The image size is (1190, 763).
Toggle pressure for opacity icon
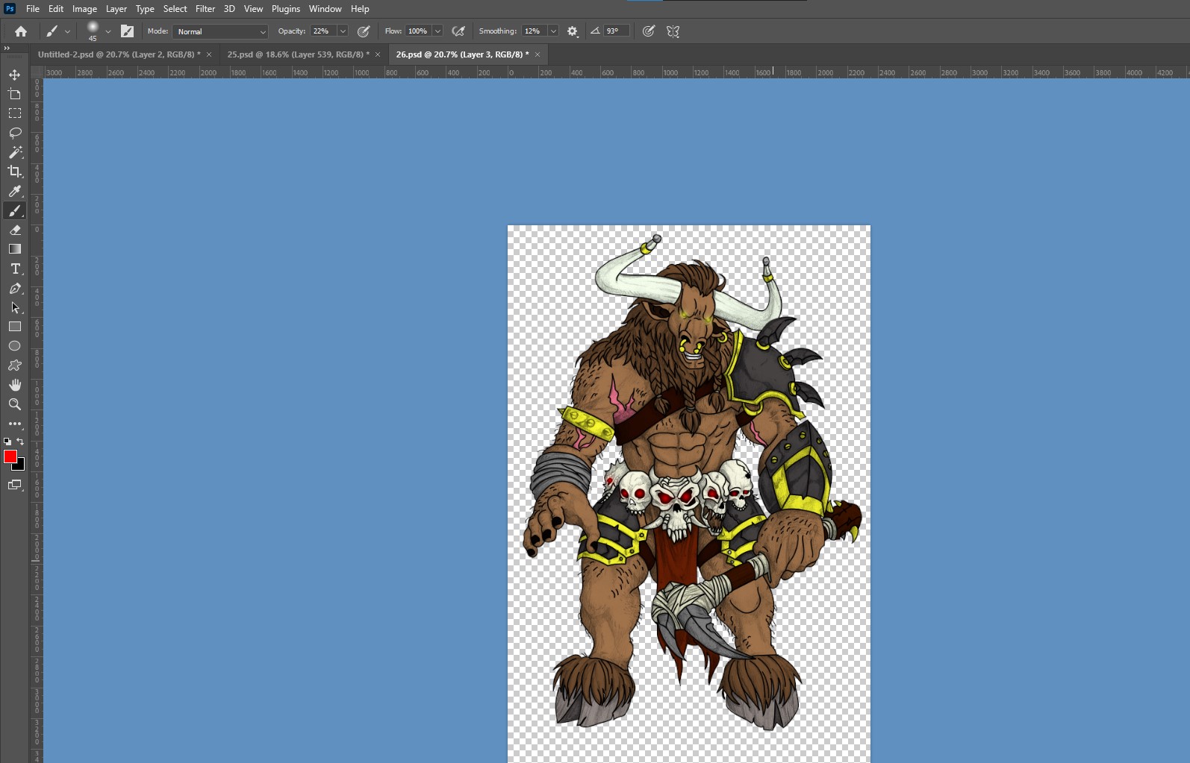coord(364,31)
